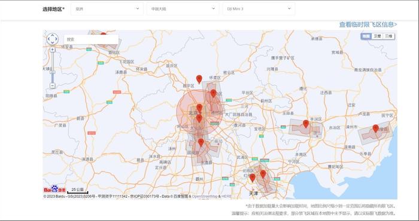Select the standard 地图 map view
Image resolution: width=419 pixels, height=221 pixels.
pos(366,36)
